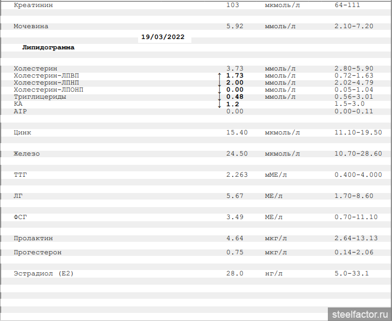Select the Холестерин value 3.73

coord(234,68)
